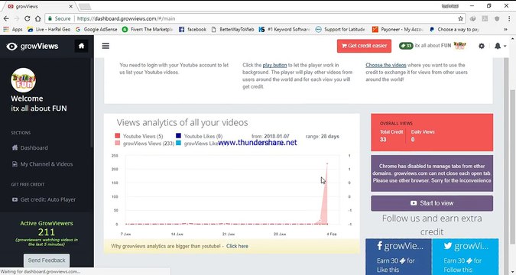Open the Apps bookmarks shortcut
This screenshot has height=275, width=516.
pyautogui.click(x=13, y=29)
